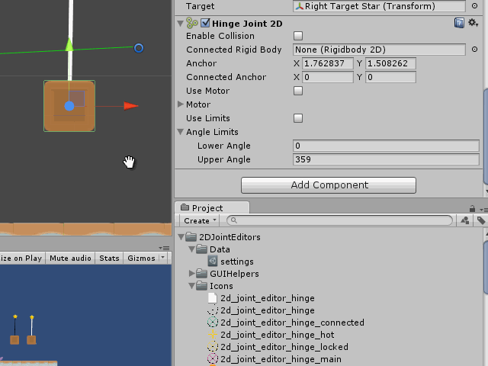Toggle the Project panel lock icon
Viewport: 488px width, 366px height.
click(472, 208)
